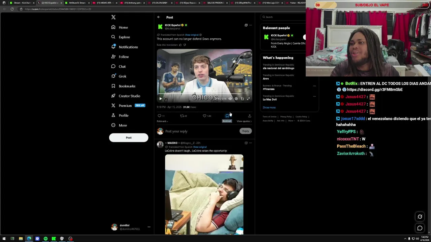Click the Reply button
The width and height of the screenshot is (431, 242).
click(245, 131)
